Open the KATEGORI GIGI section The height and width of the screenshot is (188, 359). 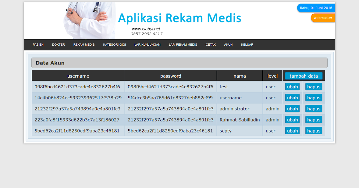click(114, 44)
